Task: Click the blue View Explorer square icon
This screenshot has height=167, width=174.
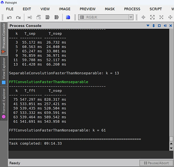Action: tap(4, 82)
